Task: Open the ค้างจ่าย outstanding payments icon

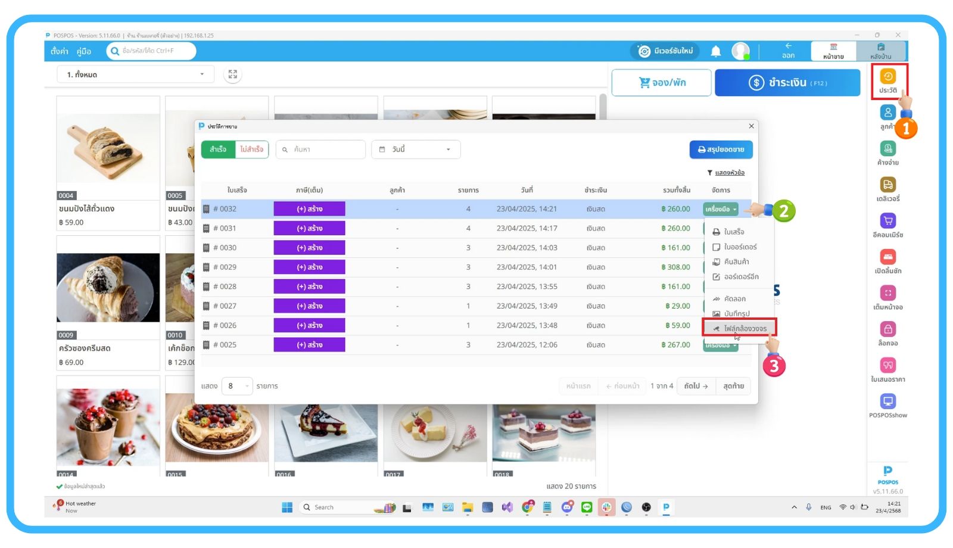Action: tap(887, 153)
